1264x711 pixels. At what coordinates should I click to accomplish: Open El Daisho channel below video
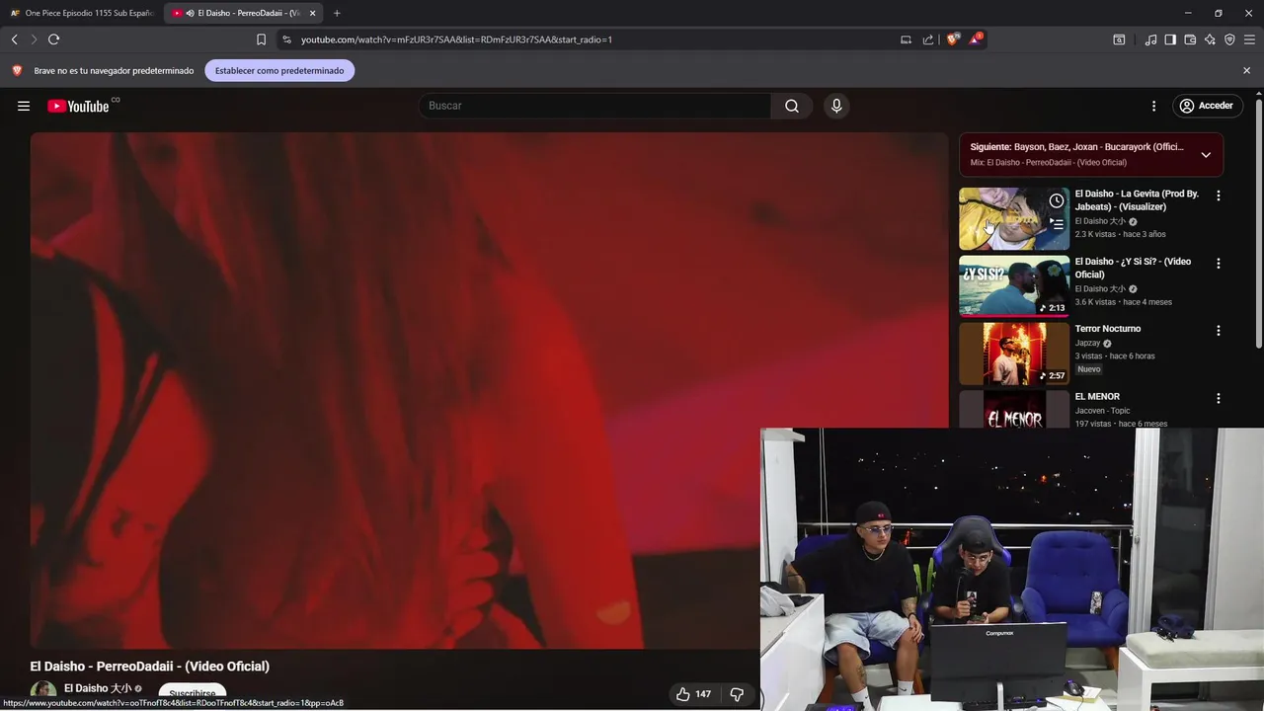(98, 688)
